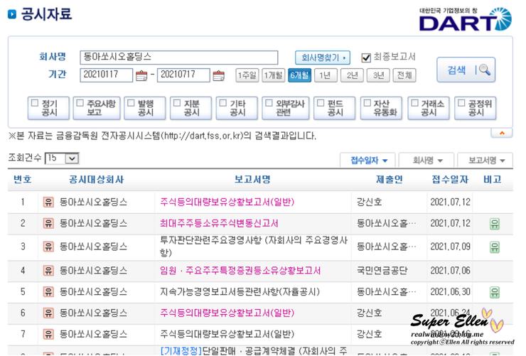Click the 유 market icon in row 1
The height and width of the screenshot is (356, 526).
tap(48, 202)
